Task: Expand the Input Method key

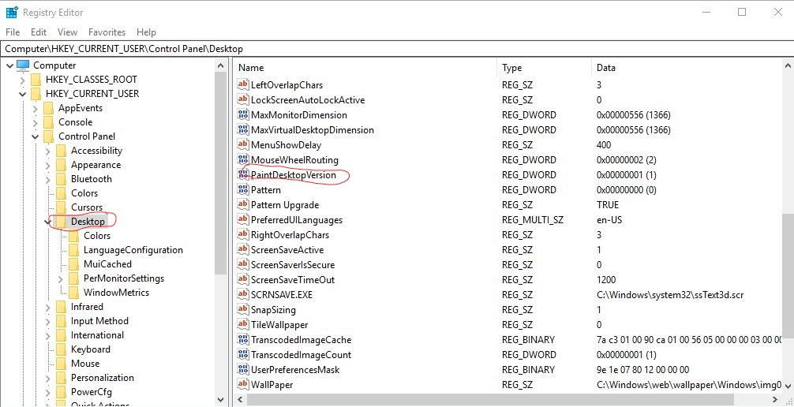Action: [47, 321]
